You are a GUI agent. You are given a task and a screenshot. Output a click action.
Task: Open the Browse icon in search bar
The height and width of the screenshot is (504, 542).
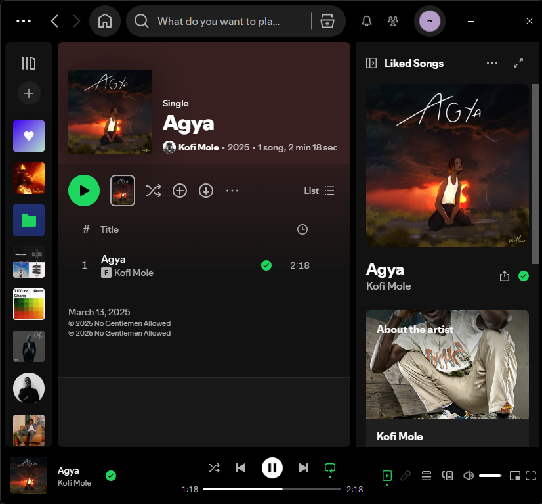pos(327,21)
